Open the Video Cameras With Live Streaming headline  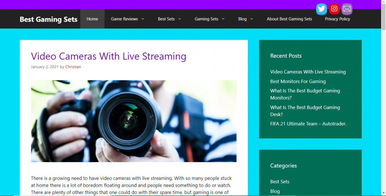108,56
